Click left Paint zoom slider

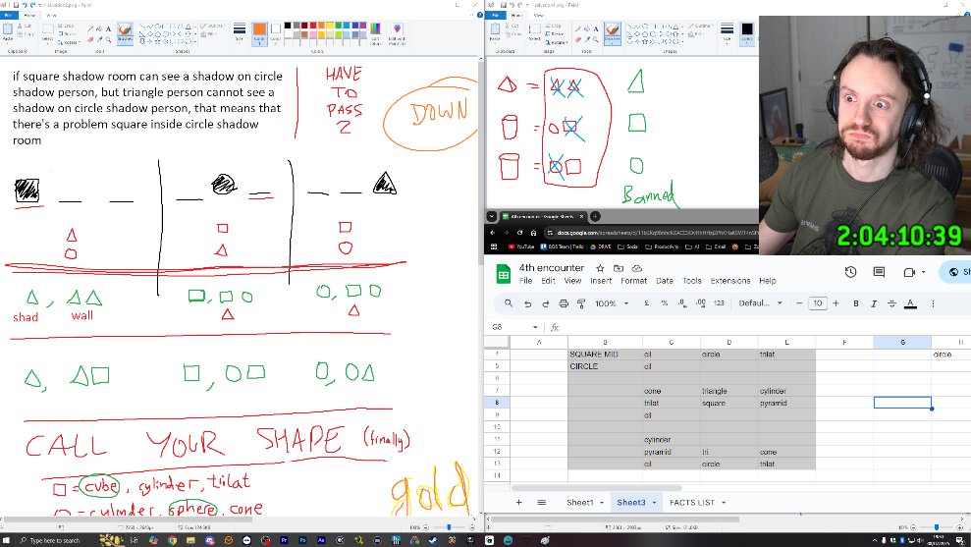[449, 527]
